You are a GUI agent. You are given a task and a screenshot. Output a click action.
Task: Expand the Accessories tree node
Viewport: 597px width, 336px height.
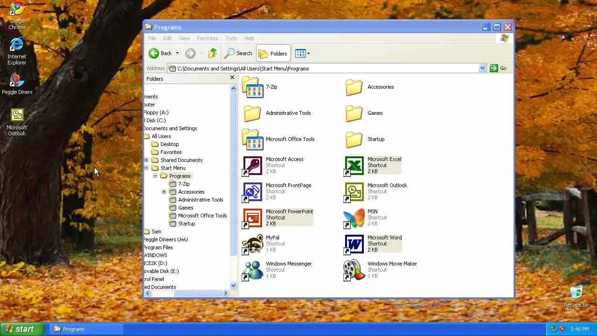(x=164, y=192)
